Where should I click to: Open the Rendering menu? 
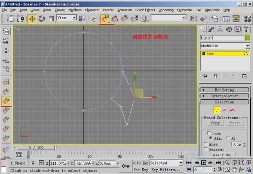coord(166,10)
